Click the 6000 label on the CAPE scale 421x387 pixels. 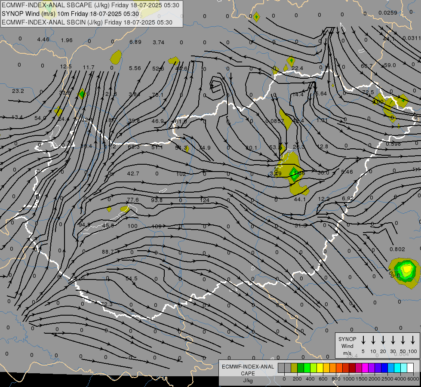(x=413, y=379)
